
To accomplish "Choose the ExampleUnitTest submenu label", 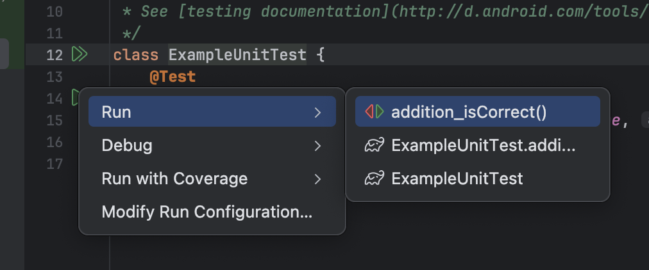I will click(x=457, y=179).
